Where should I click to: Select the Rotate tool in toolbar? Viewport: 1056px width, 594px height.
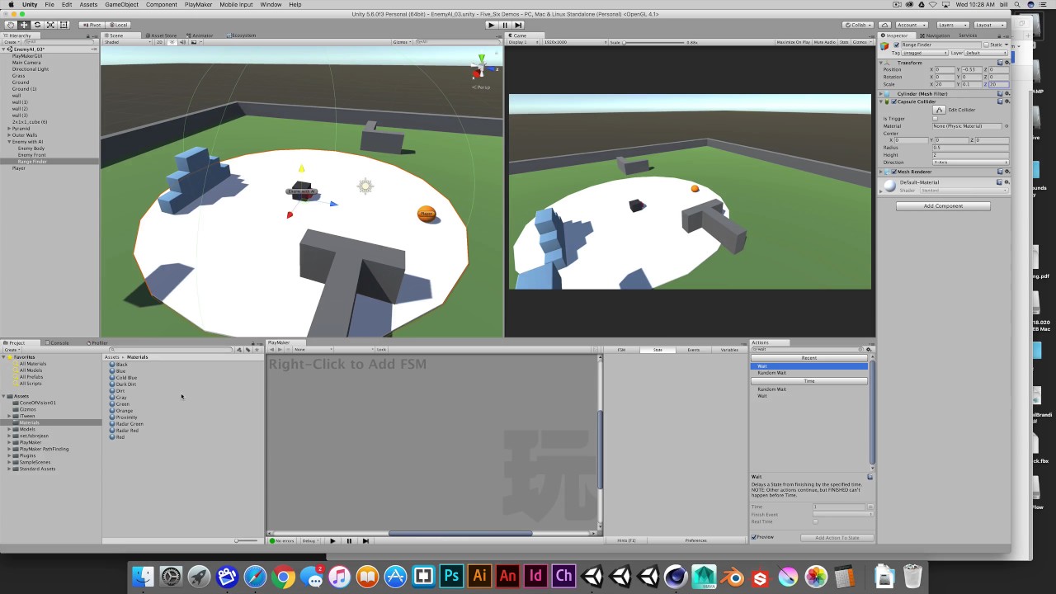(37, 25)
